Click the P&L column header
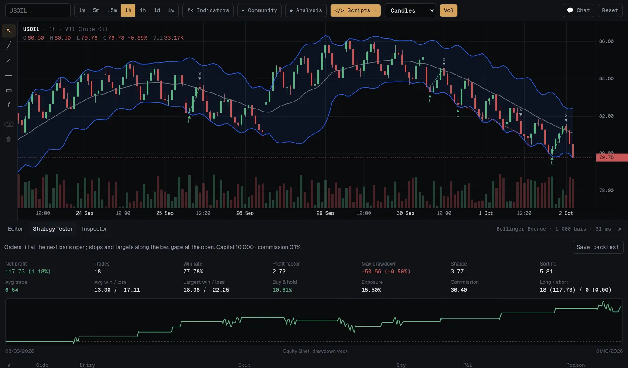628x368 pixels. (x=468, y=365)
